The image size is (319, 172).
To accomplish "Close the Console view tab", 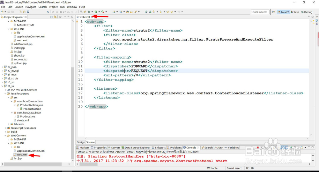I will coord(198,148).
